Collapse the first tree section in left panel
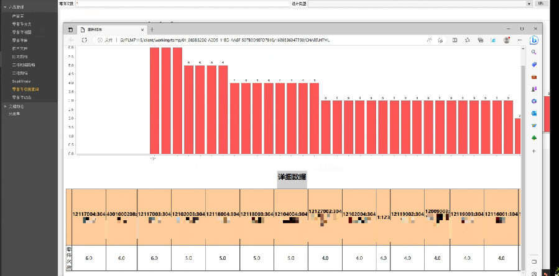Image resolution: width=559 pixels, height=276 pixels. click(x=4, y=6)
